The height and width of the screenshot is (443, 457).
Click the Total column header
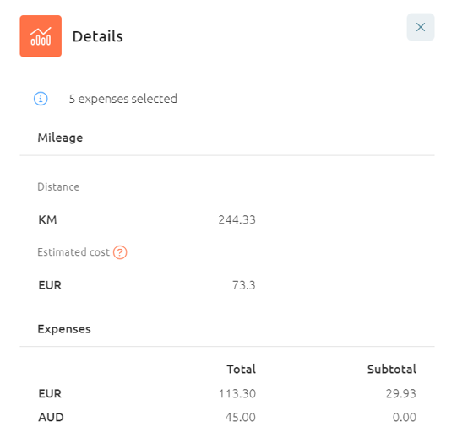click(242, 369)
